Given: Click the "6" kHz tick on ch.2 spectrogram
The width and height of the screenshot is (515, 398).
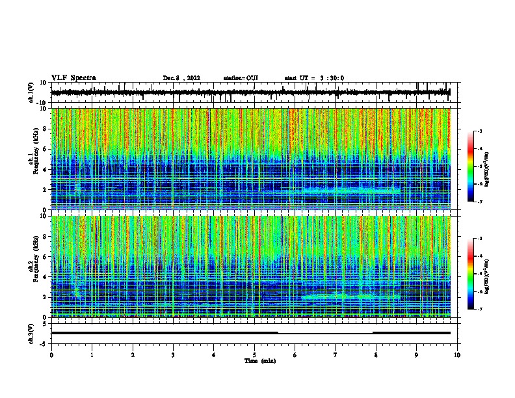Looking at the screenshot, I should (46, 257).
